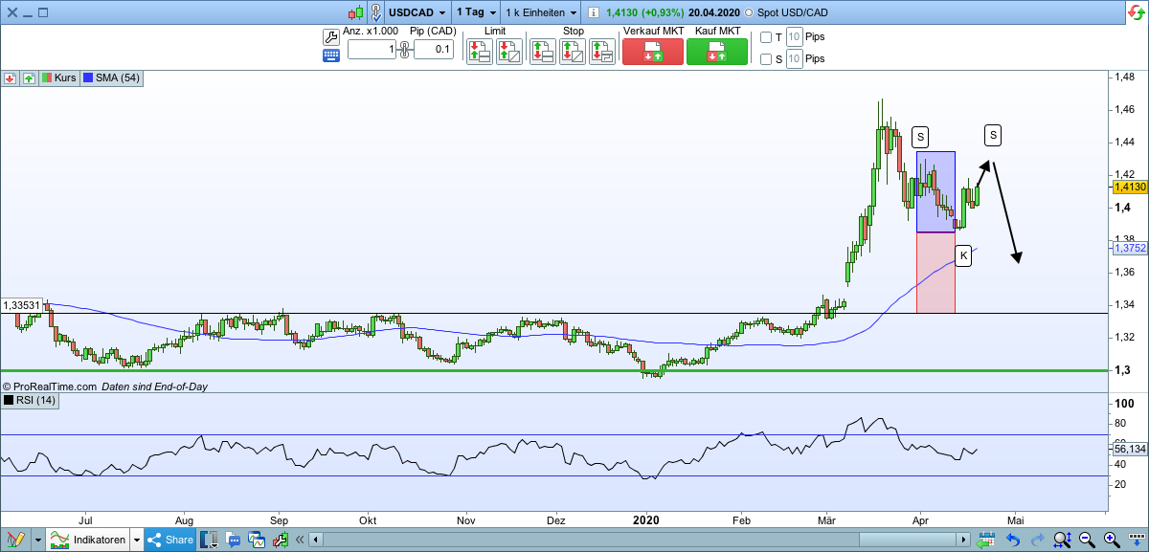The height and width of the screenshot is (552, 1149).
Task: Undo the last chart action with the blue arrow
Action: (x=1013, y=539)
